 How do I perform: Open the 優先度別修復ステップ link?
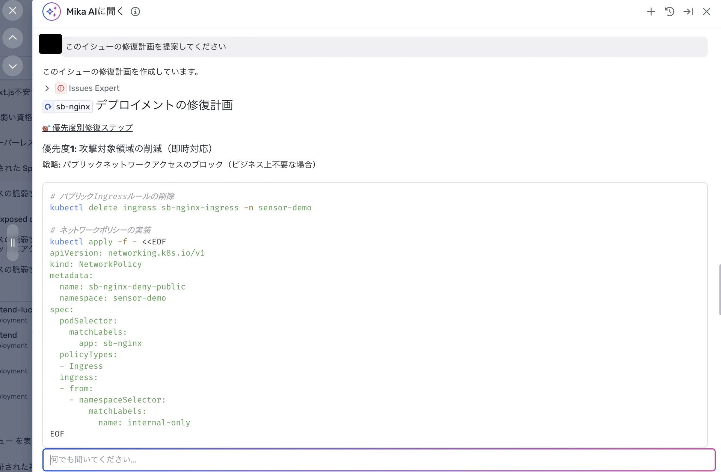pos(92,128)
